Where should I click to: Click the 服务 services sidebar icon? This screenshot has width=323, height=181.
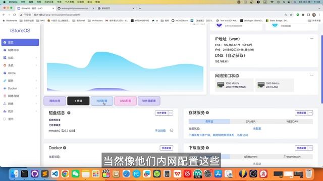(5, 81)
